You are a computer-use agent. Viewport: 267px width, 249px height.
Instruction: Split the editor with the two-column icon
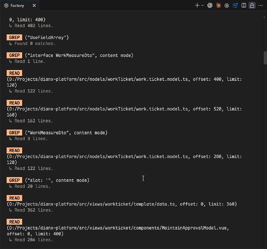[243, 5]
